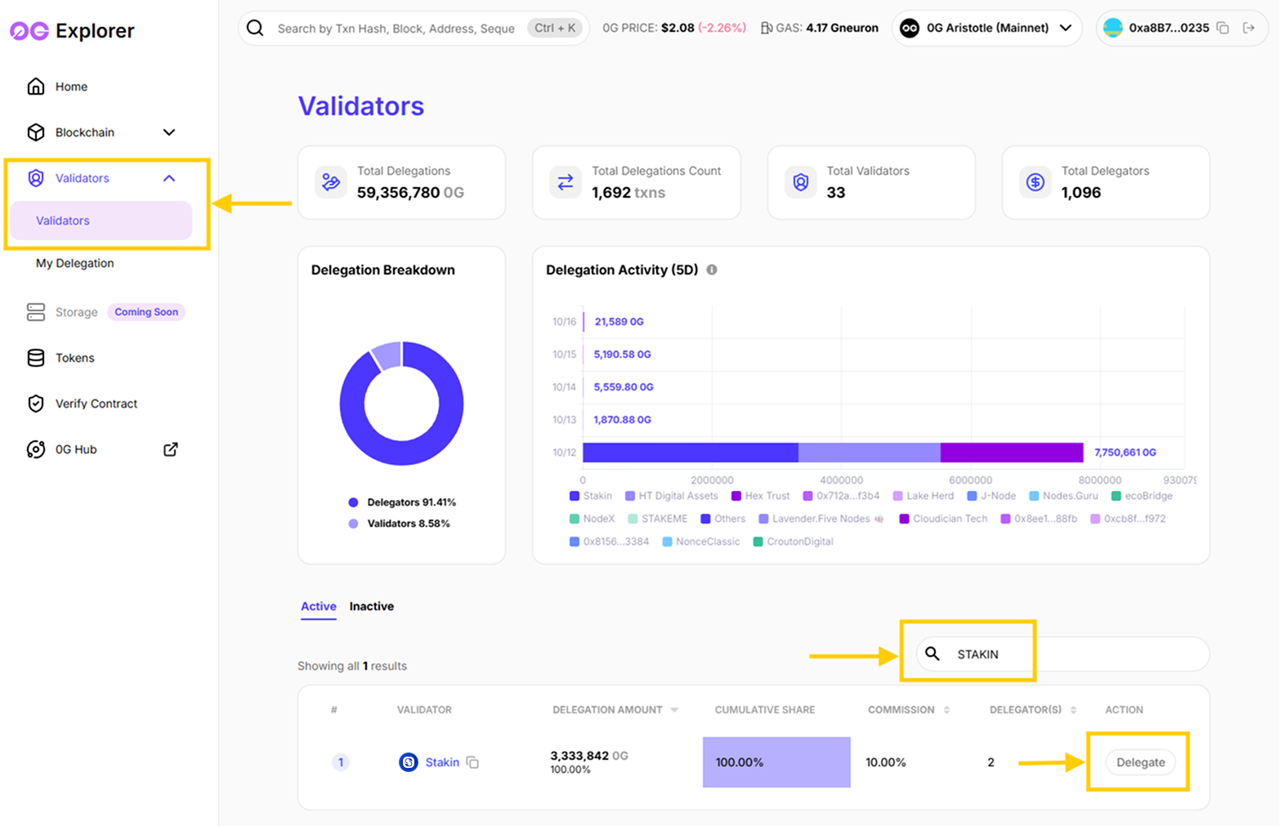Screen dimensions: 1279x826
Task: Copy the Stakin validator address
Action: (472, 762)
